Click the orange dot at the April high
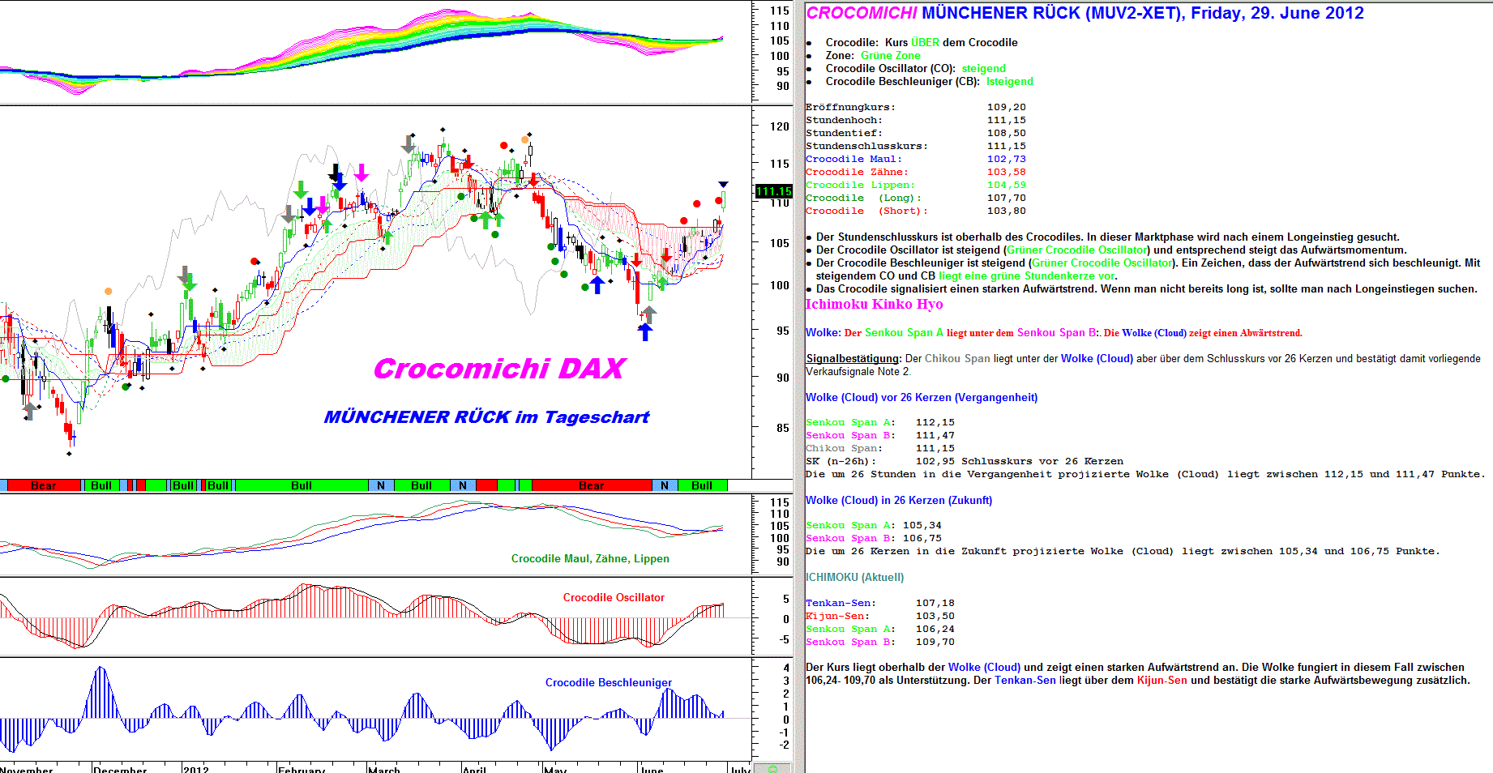The width and height of the screenshot is (1493, 773). (x=525, y=139)
